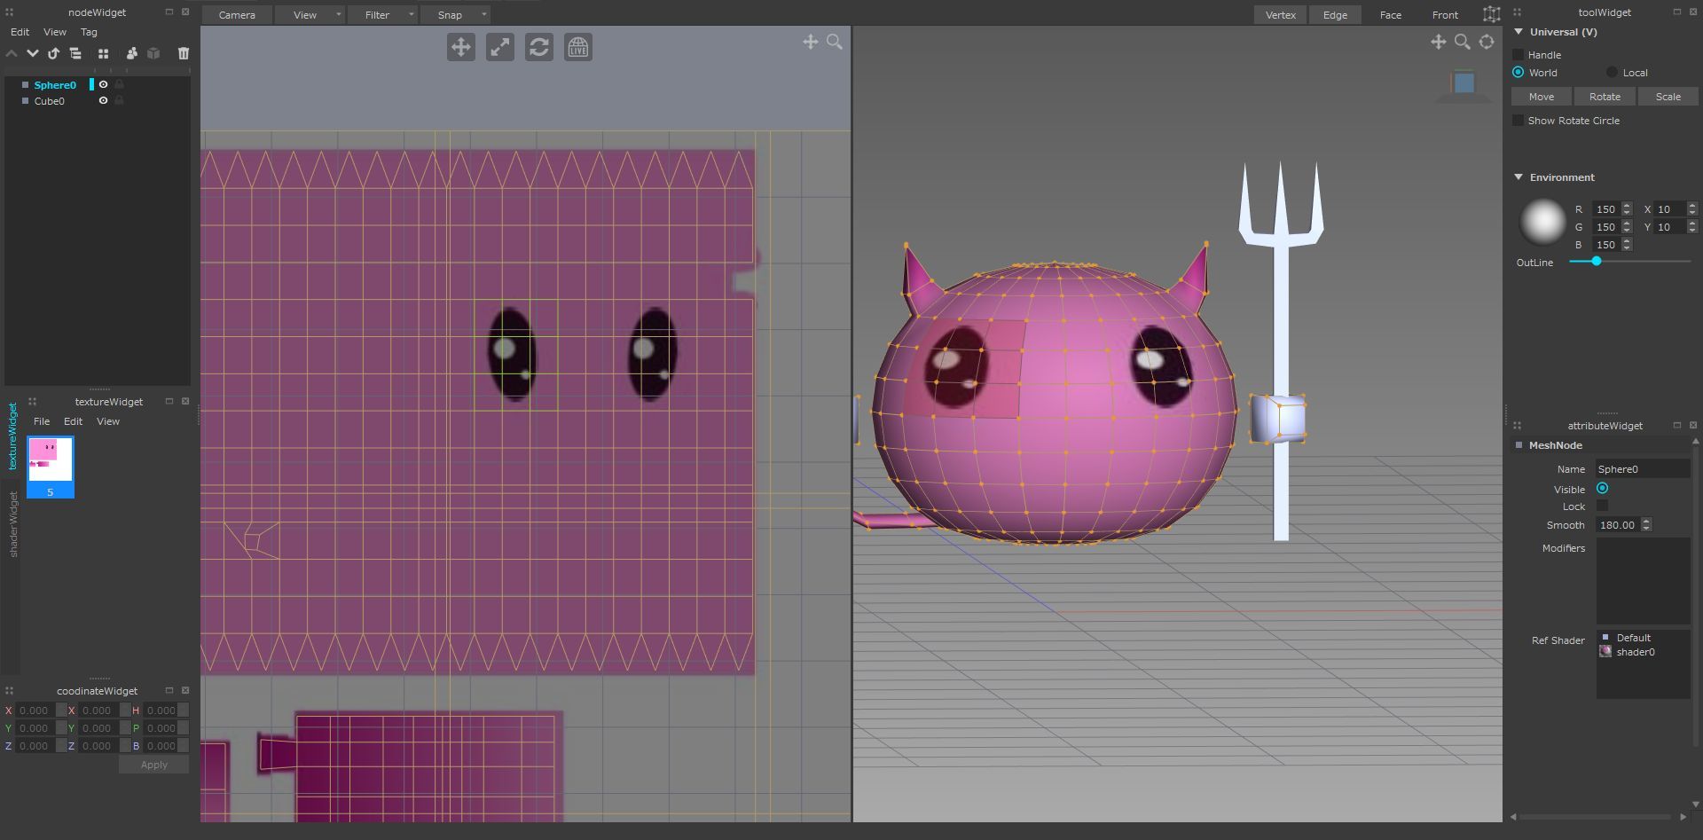Open Edit menu in nodeWidget
This screenshot has height=840, width=1703.
(x=20, y=32)
